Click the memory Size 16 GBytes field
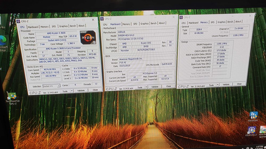The width and height of the screenshot is (266, 149). coord(199,33)
